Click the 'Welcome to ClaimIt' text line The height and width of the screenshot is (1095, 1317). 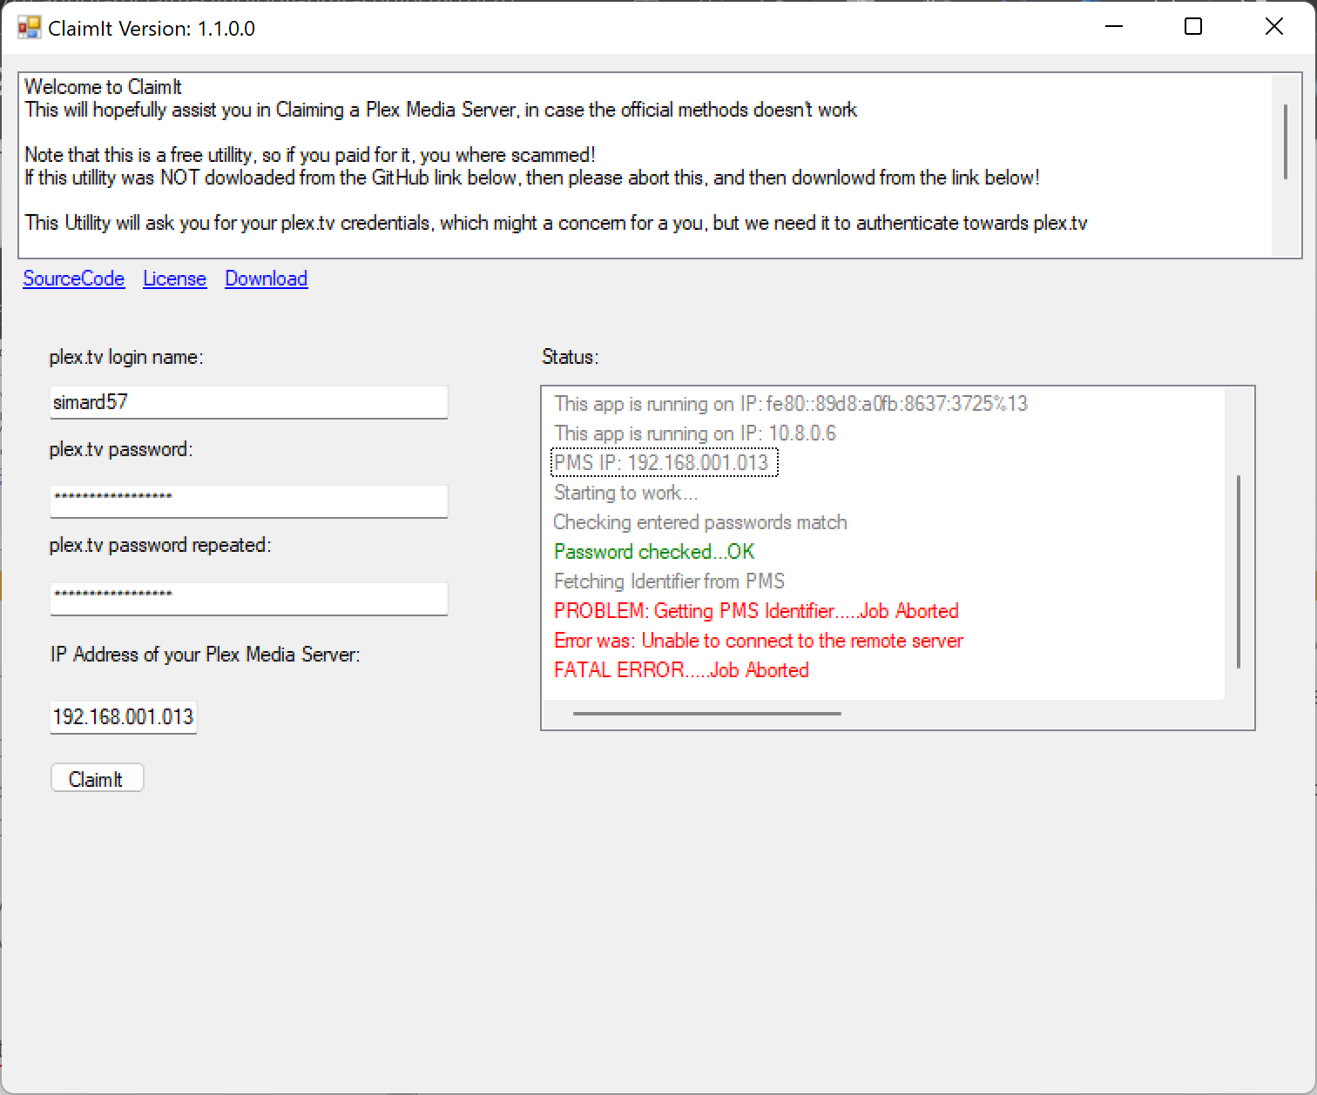(x=103, y=87)
